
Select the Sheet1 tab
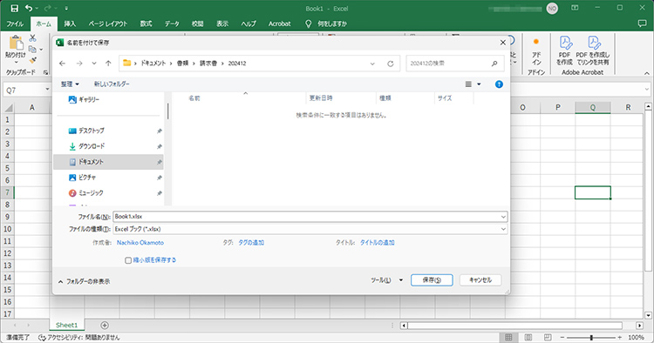pos(67,325)
